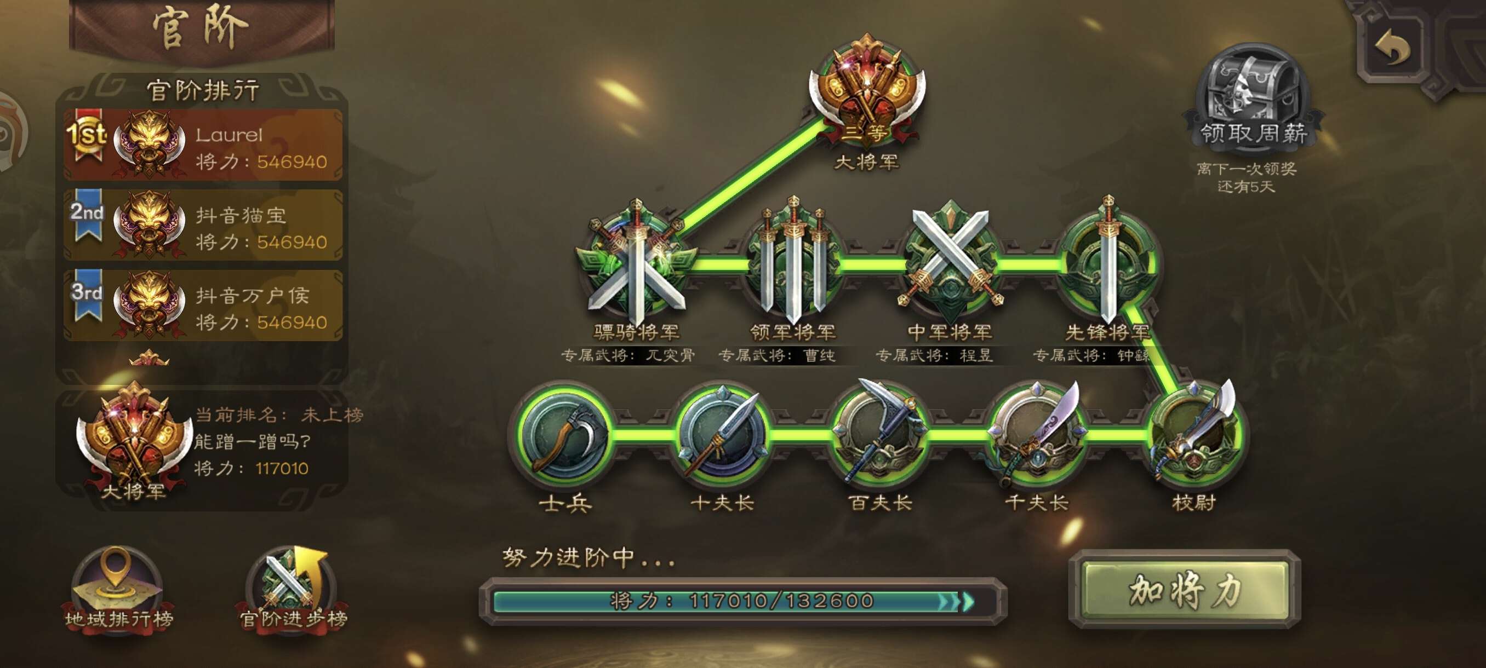Viewport: 1486px width, 668px height.
Task: Open the 官阶进步榜 progress ranking
Action: [293, 591]
